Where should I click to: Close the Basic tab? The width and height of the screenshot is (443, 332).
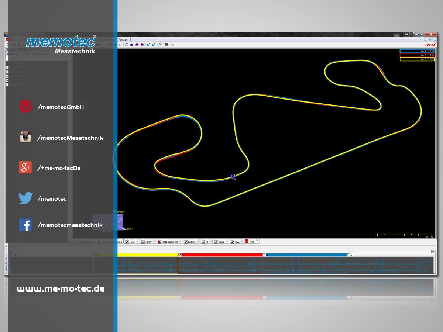point(227,241)
